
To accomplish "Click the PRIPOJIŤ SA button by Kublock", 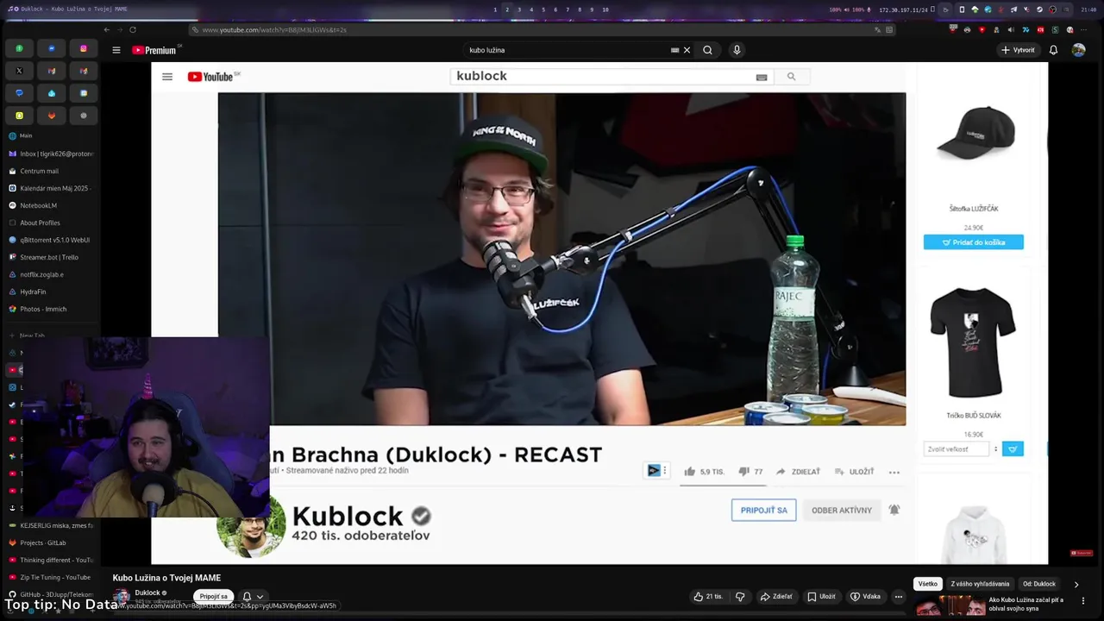I will (x=764, y=510).
